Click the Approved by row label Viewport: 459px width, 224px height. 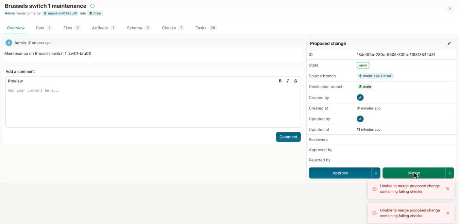point(320,150)
